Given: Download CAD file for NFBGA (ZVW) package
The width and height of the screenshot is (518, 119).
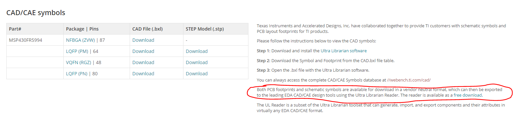Looking at the screenshot, I should 143,40.
